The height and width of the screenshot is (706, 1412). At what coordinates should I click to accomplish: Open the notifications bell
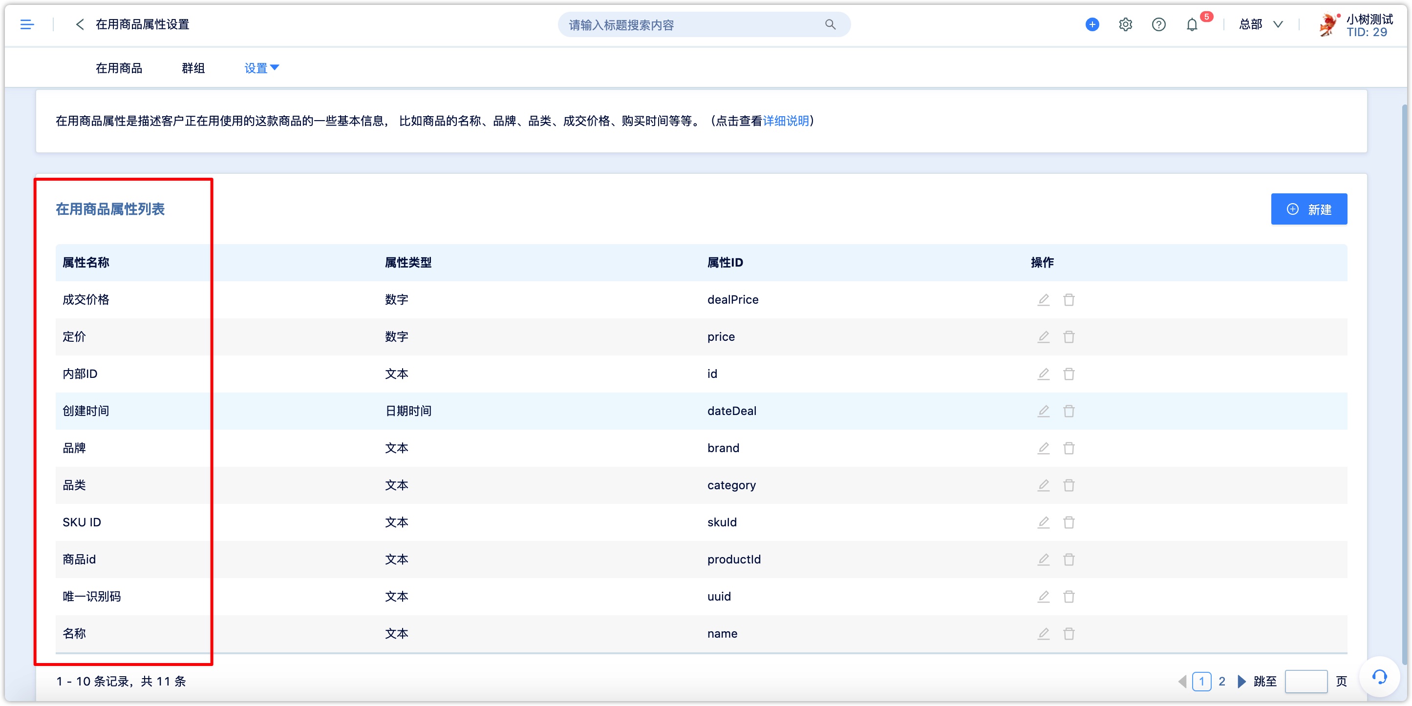point(1192,24)
